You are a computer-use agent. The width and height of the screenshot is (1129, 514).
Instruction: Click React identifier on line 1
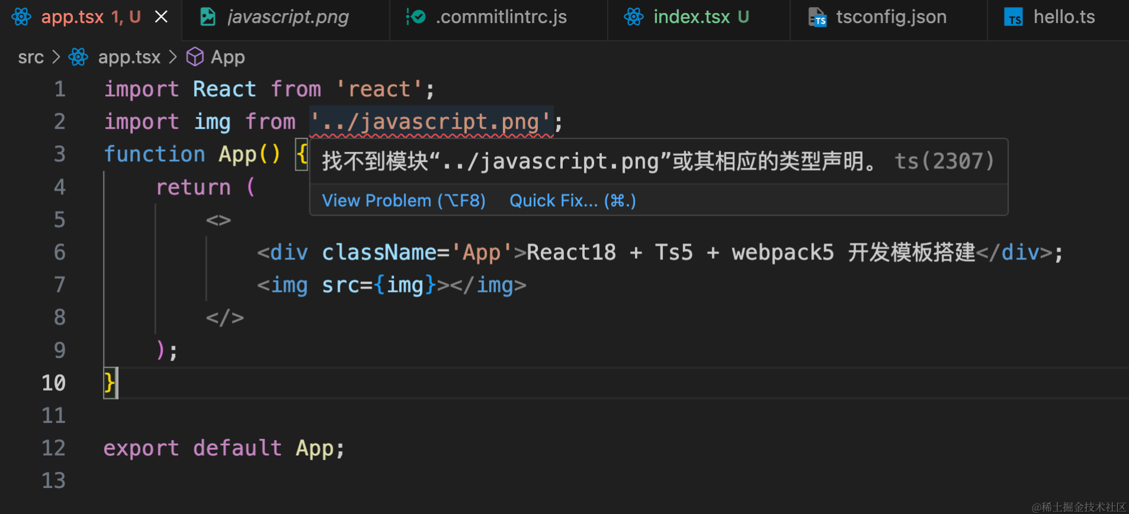click(224, 89)
